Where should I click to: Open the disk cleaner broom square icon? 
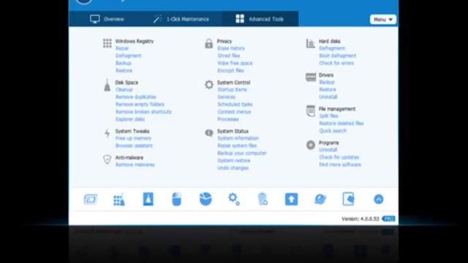click(x=148, y=199)
